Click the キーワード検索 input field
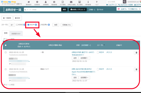Viewport: 141px width, 93px height. coord(43,10)
